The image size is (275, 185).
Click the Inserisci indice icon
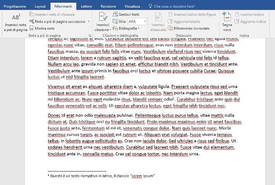point(237,14)
